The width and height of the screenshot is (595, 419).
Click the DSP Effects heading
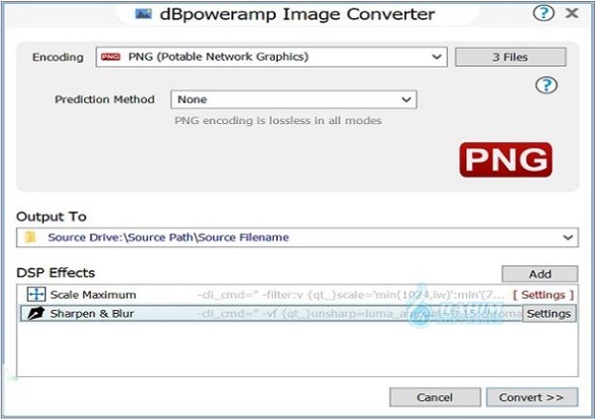tap(56, 273)
